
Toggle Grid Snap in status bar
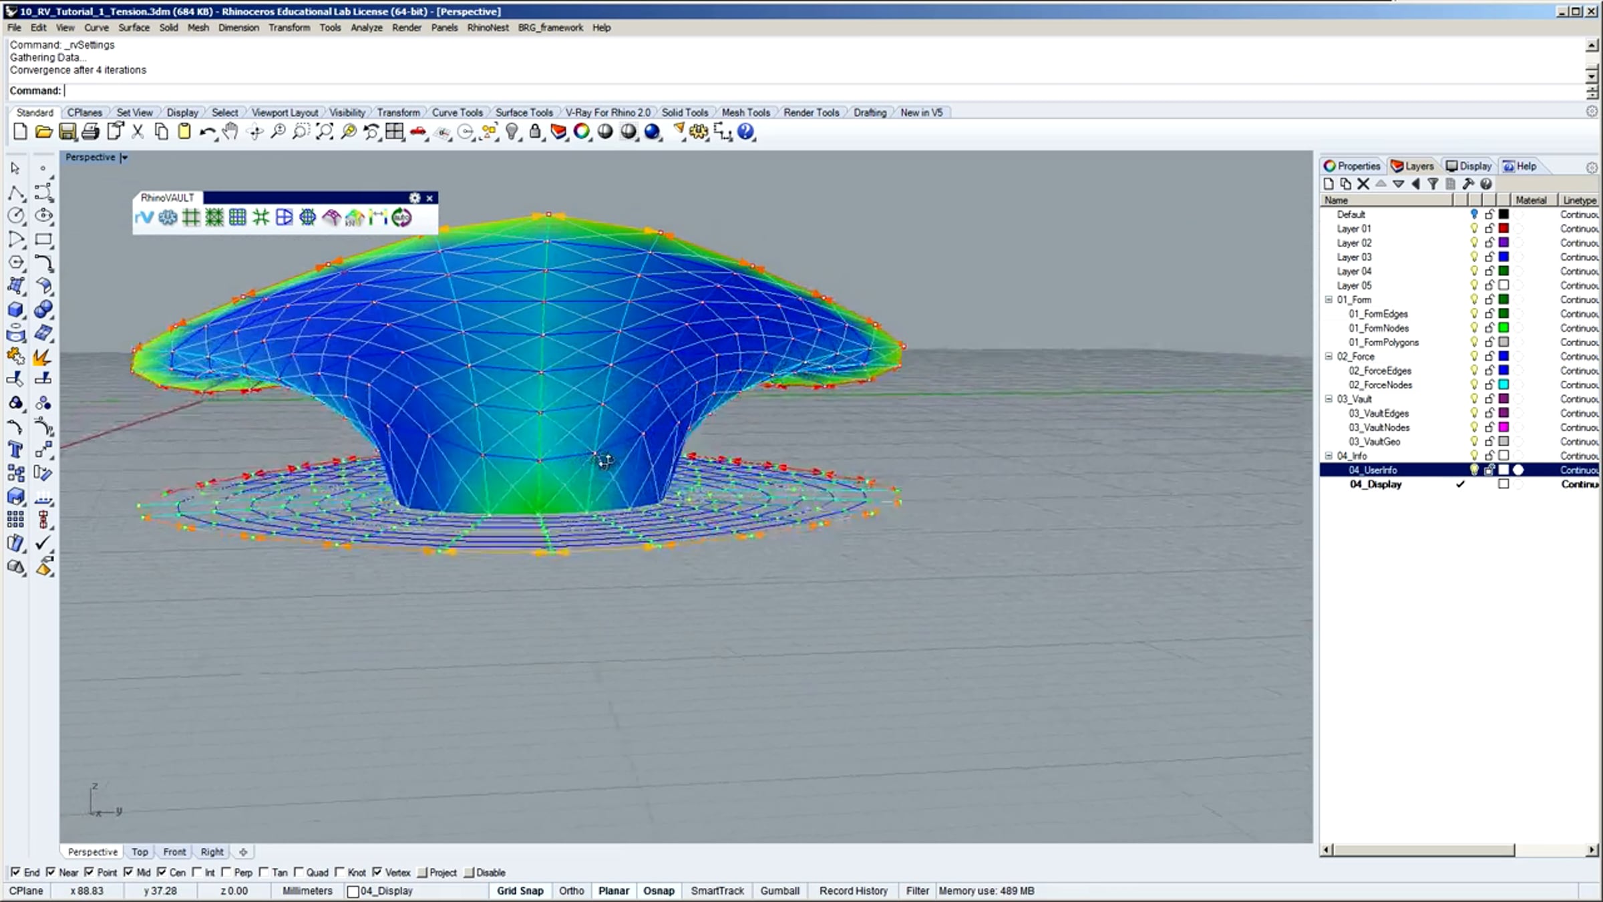[x=520, y=891]
